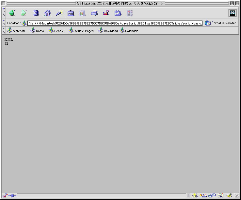Viewport: 241px width, 200px height.
Task: Open the Radio bookmark
Action: tap(37, 31)
